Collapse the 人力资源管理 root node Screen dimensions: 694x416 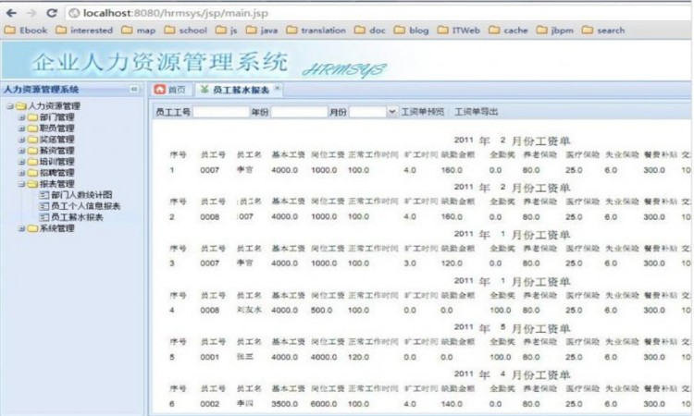tap(10, 106)
